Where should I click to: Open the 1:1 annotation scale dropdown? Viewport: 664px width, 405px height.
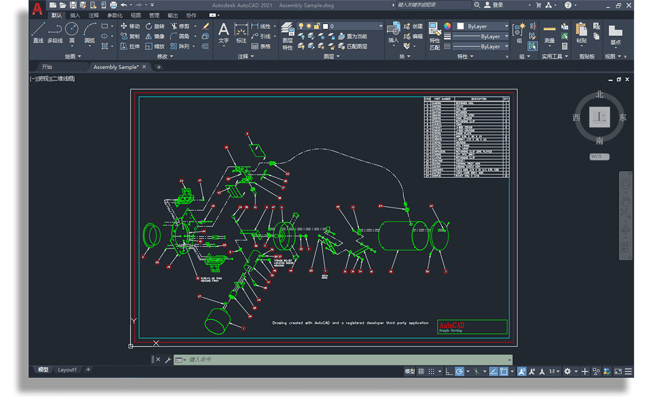click(554, 371)
